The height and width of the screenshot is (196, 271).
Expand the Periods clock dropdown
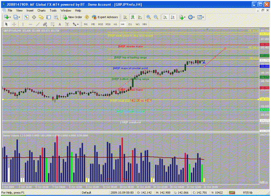tap(194, 17)
